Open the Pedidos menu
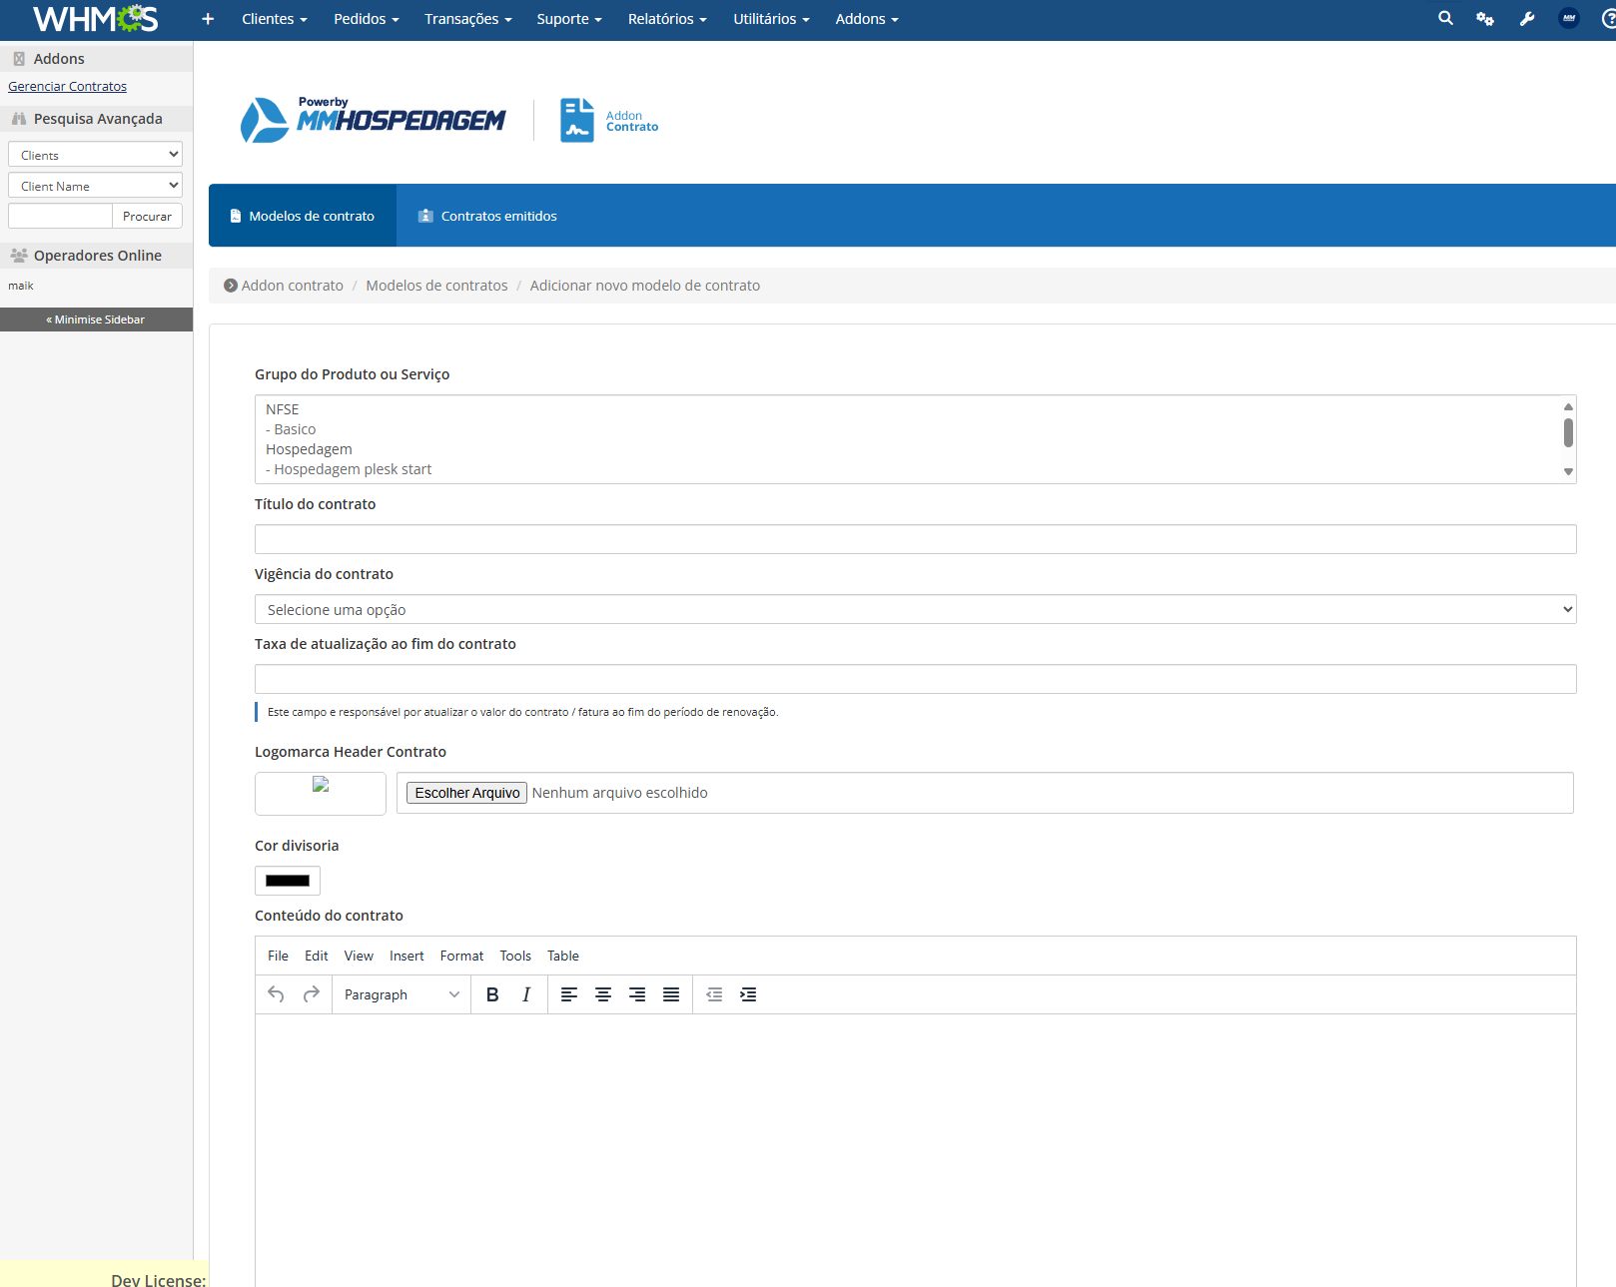Image resolution: width=1616 pixels, height=1287 pixels. [367, 19]
